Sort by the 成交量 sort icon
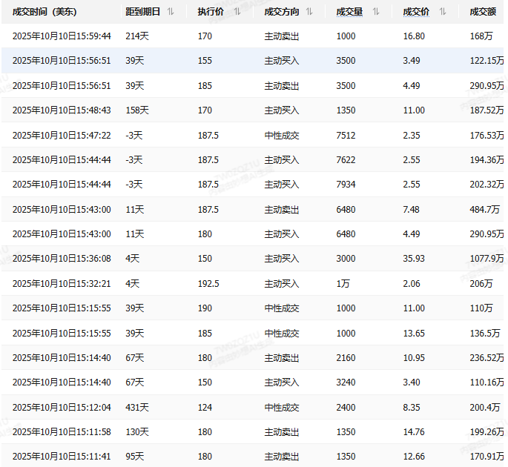 point(376,12)
